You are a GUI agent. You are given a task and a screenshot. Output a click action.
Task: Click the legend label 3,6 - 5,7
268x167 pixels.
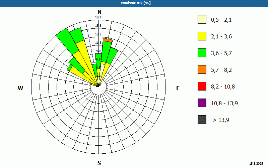click(x=221, y=53)
